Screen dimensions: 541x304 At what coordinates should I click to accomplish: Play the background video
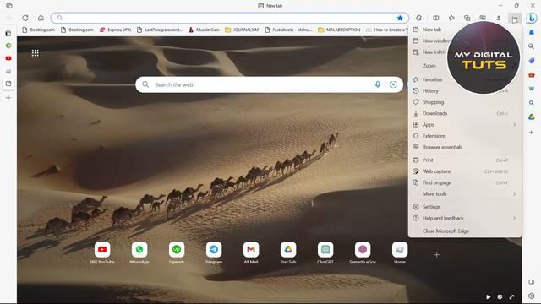489,296
